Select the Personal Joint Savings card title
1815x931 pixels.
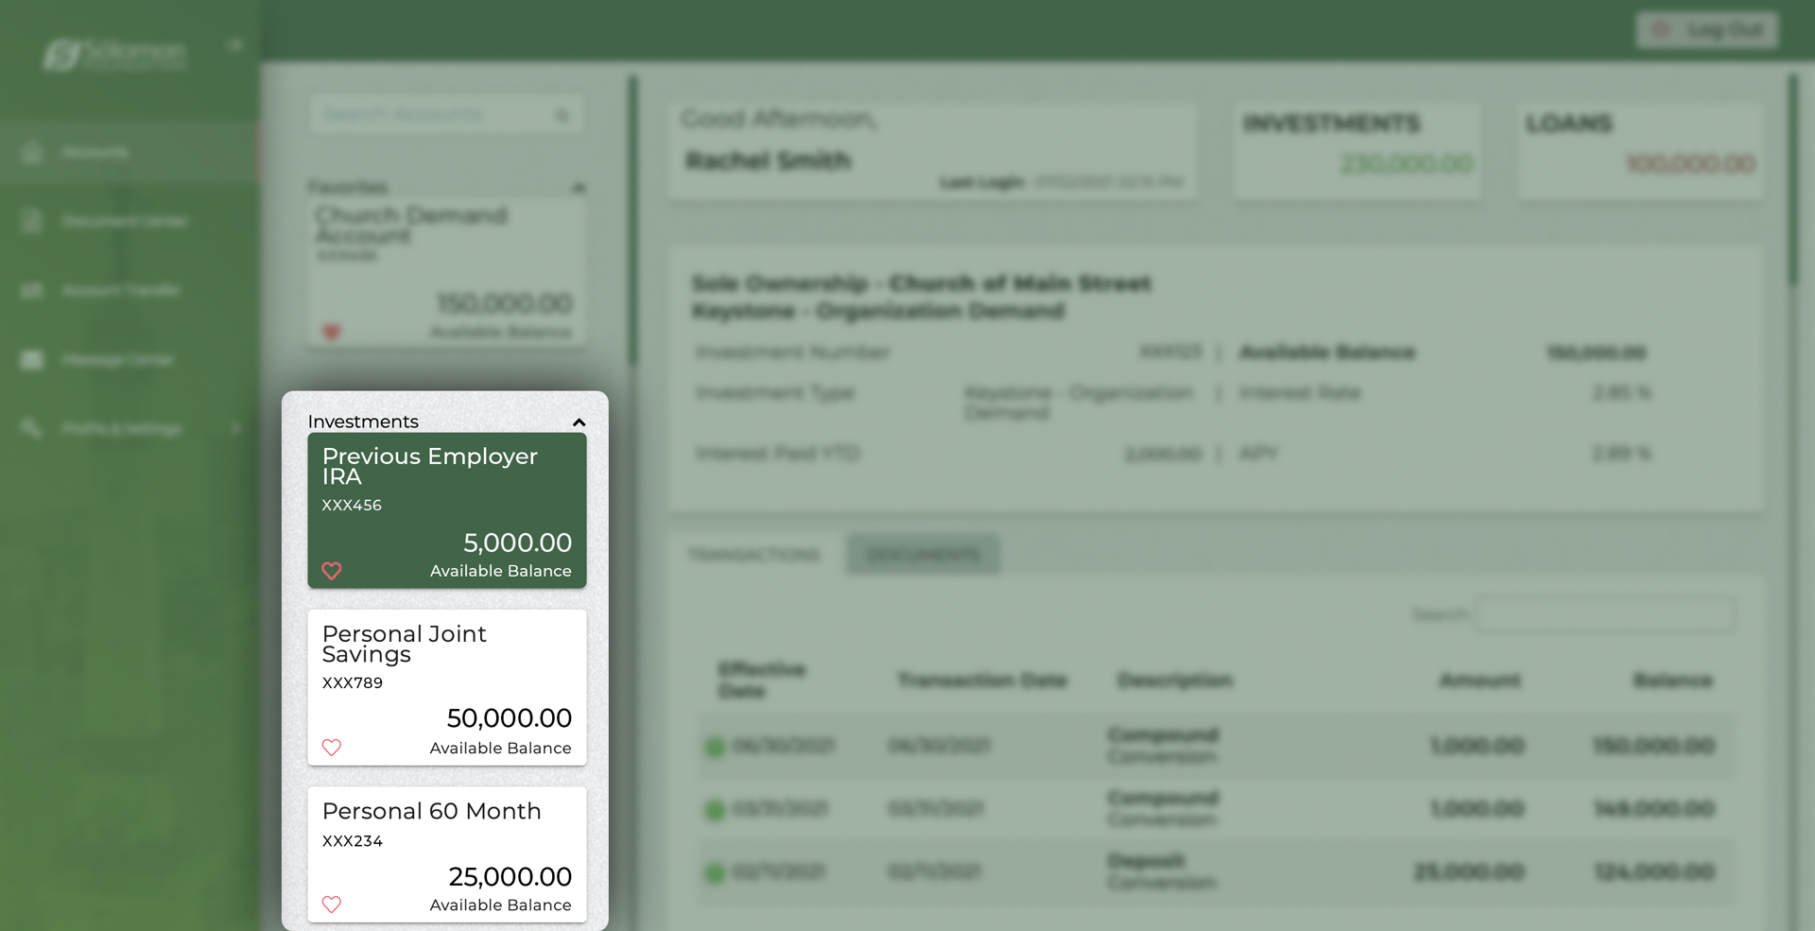tap(404, 644)
